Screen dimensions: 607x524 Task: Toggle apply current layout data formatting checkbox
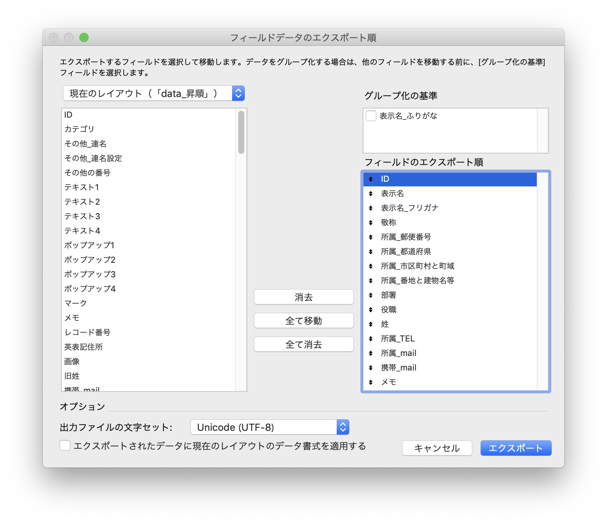tap(65, 446)
